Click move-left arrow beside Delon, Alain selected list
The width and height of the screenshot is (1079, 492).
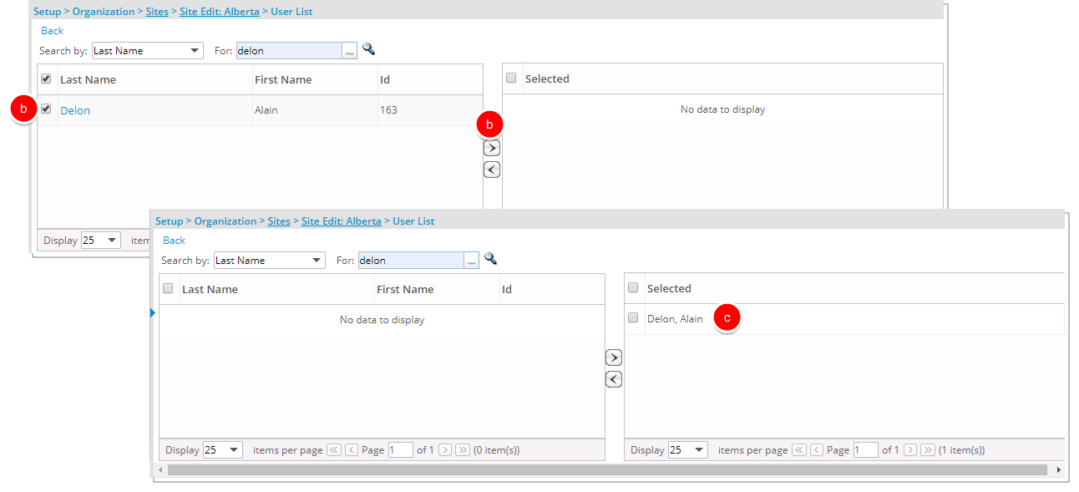[x=613, y=379]
